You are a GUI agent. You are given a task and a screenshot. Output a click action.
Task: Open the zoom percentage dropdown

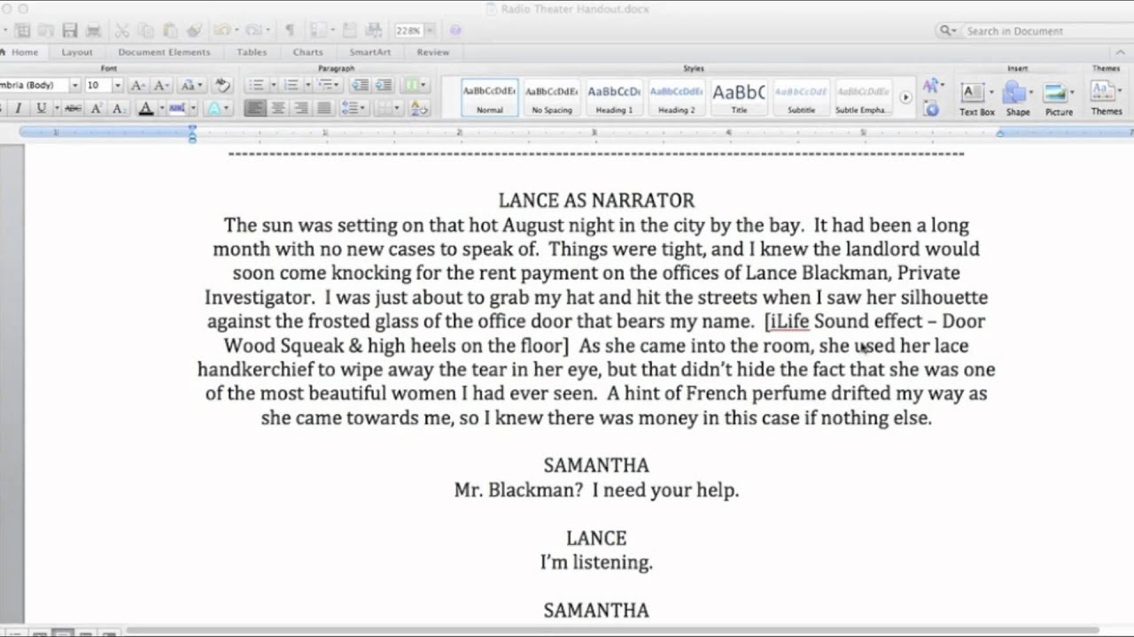pyautogui.click(x=428, y=30)
